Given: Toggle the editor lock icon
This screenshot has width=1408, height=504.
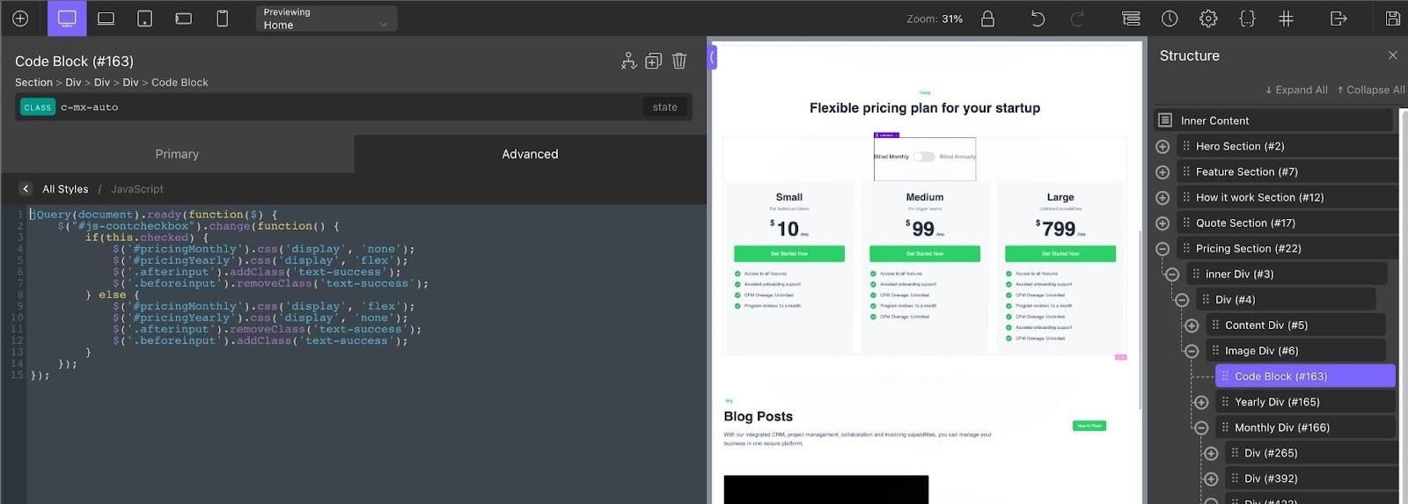Looking at the screenshot, I should tap(987, 18).
